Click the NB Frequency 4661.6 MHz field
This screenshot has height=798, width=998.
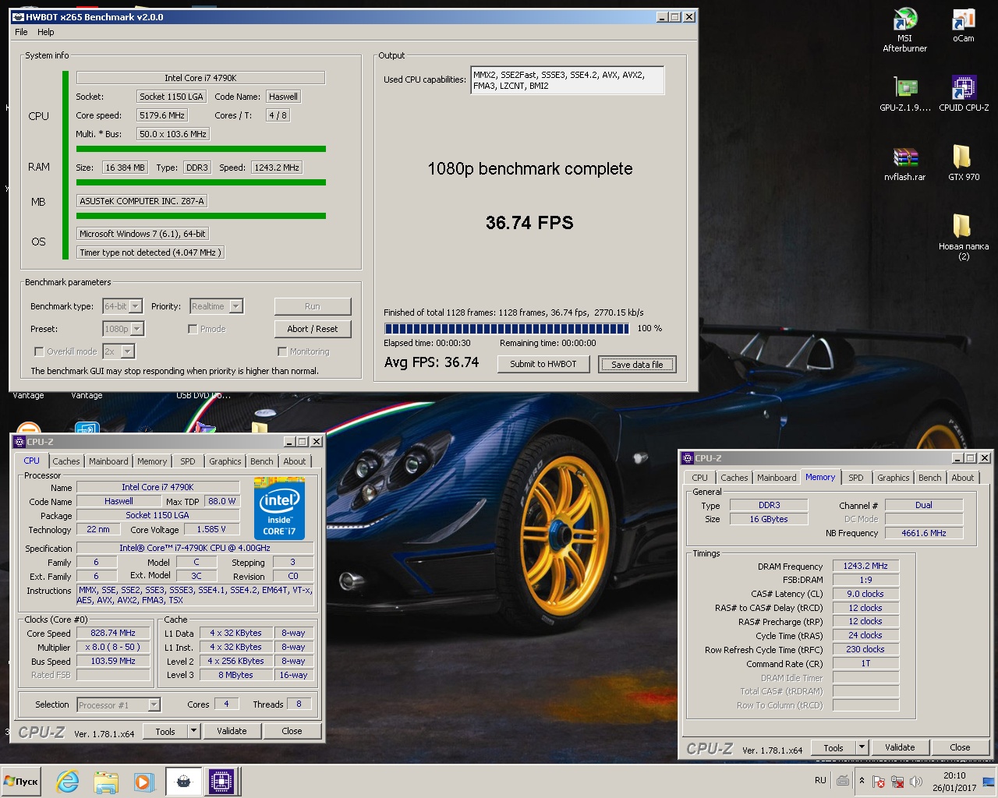pos(924,533)
